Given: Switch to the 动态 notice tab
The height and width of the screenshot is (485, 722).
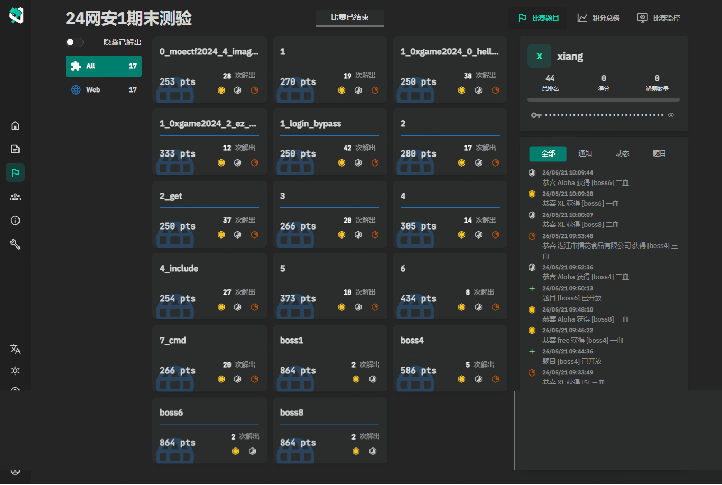Looking at the screenshot, I should 622,154.
